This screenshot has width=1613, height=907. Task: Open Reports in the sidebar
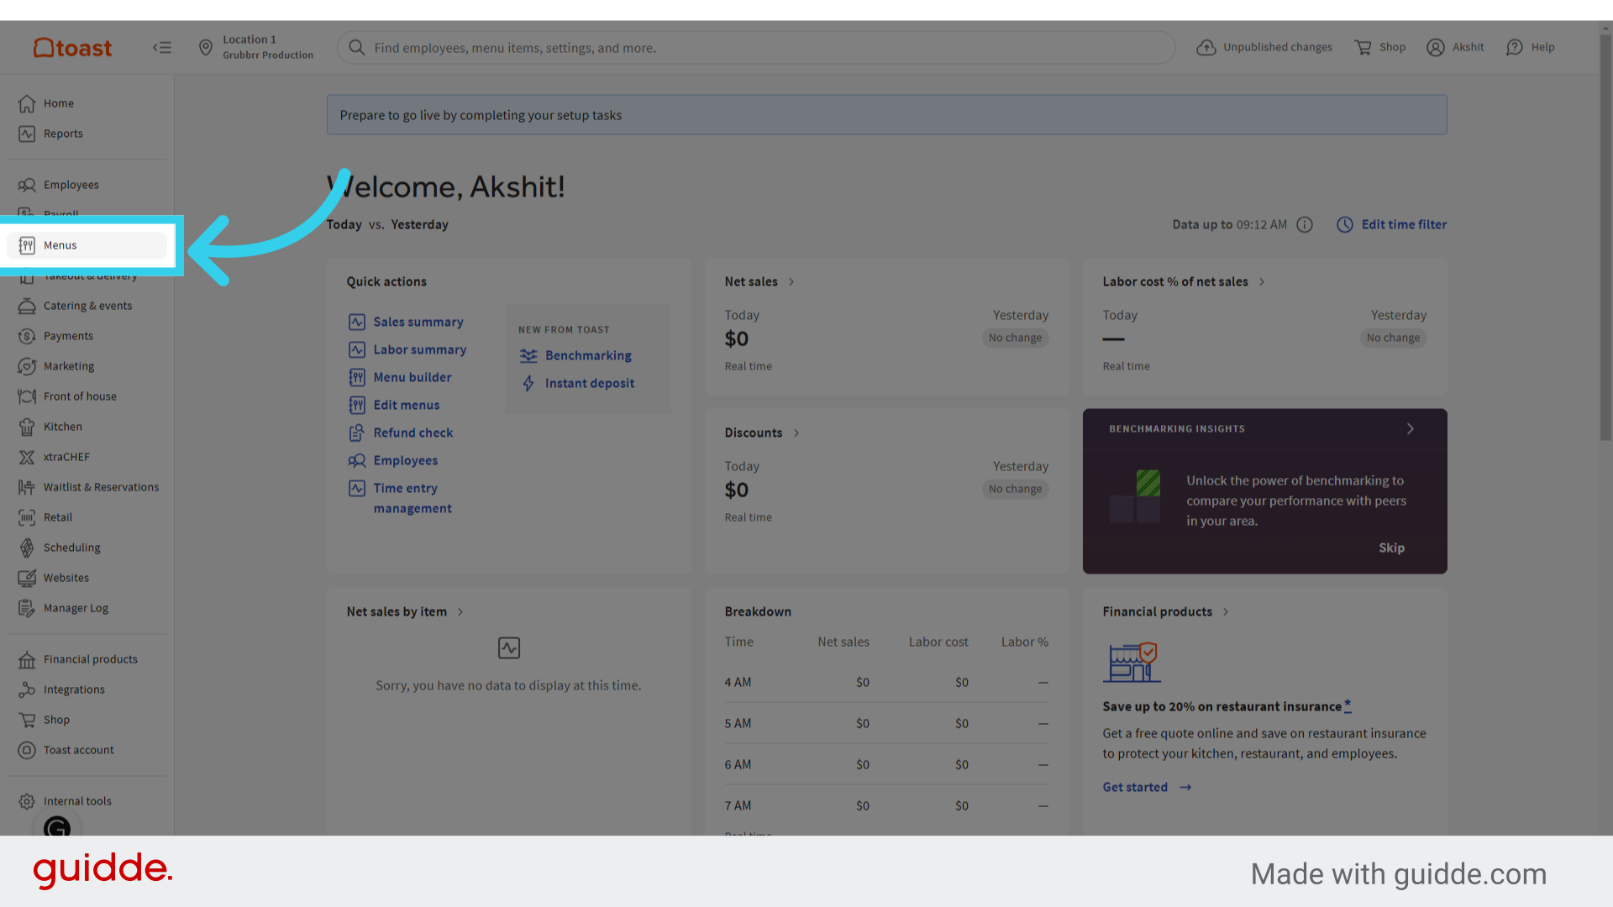pos(87,134)
